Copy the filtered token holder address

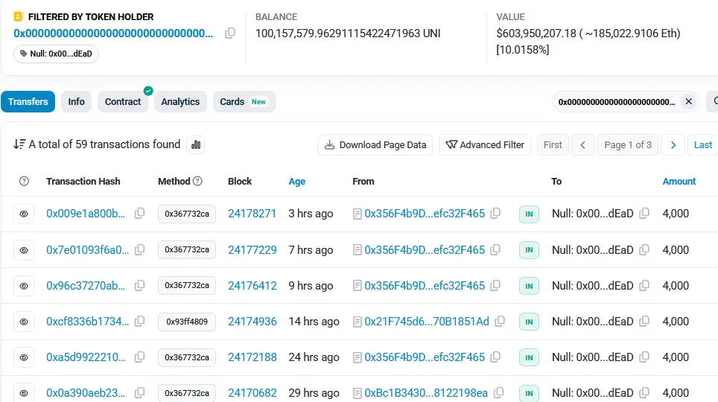click(x=230, y=33)
